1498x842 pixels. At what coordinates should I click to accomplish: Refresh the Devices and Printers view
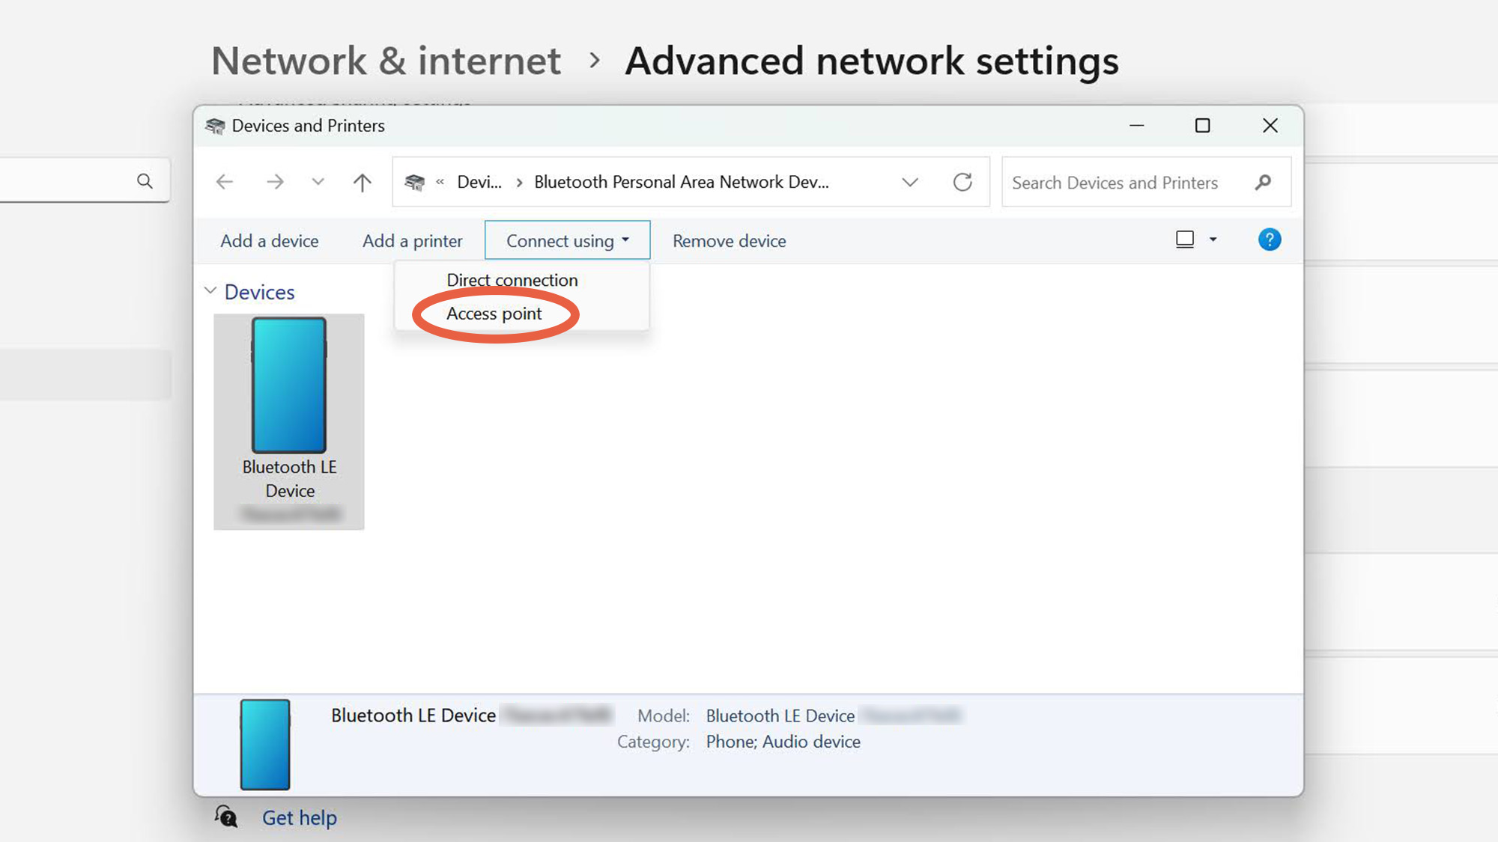962,182
